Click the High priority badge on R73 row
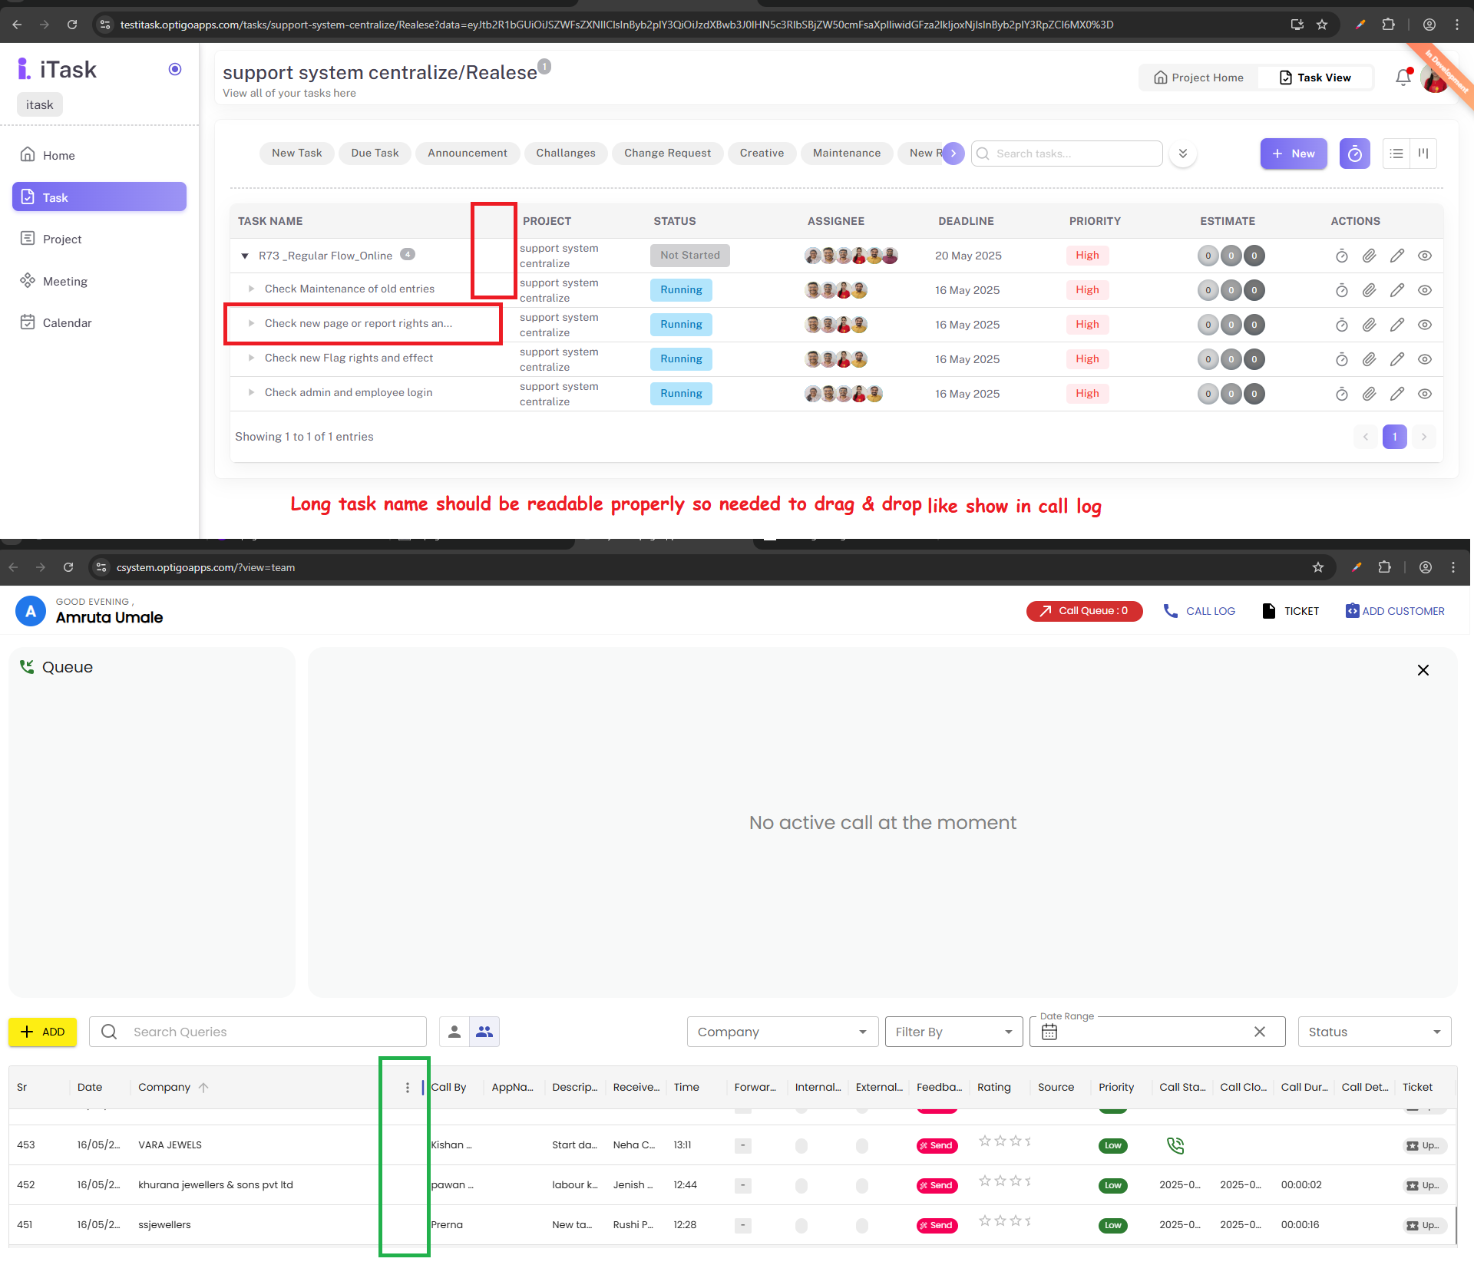This screenshot has height=1265, width=1474. (x=1086, y=256)
